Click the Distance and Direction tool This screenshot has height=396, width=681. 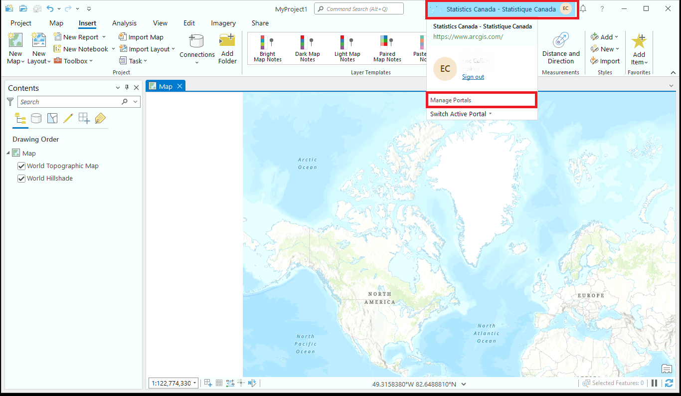(561, 48)
